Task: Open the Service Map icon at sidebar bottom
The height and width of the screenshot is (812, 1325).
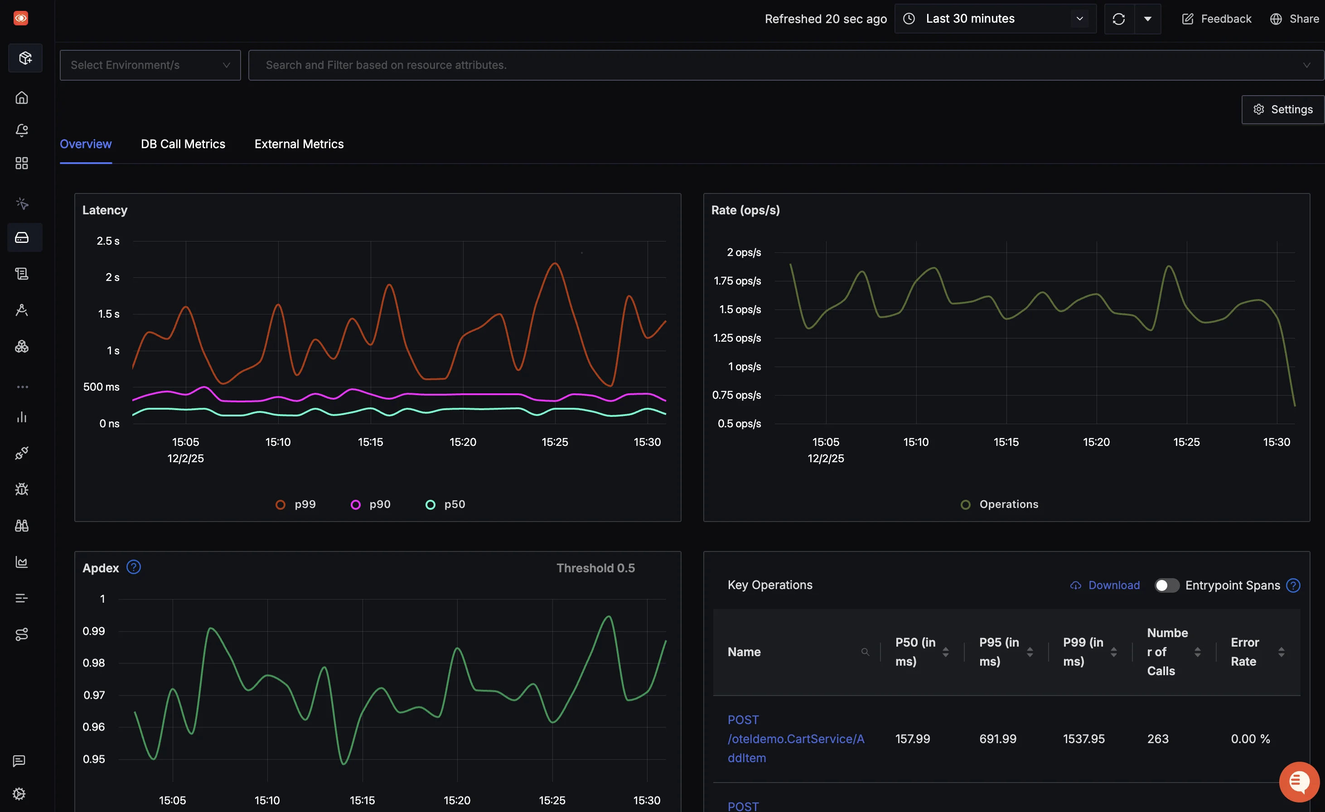Action: [21, 634]
